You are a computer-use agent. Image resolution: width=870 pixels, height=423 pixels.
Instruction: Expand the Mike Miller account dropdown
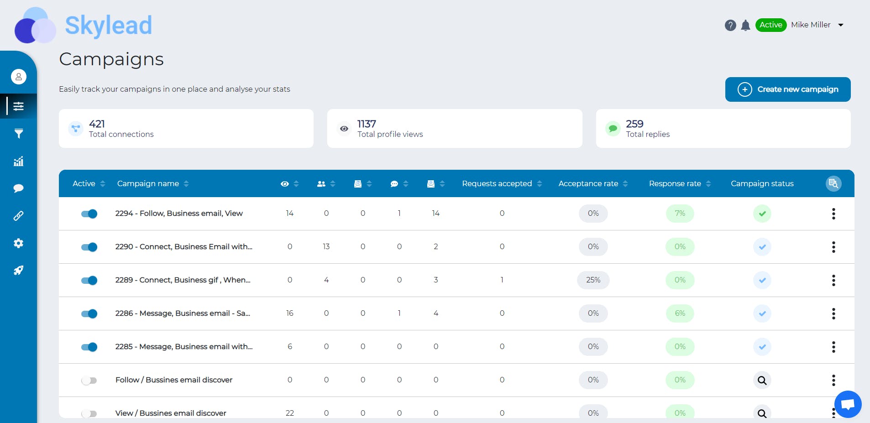(841, 25)
